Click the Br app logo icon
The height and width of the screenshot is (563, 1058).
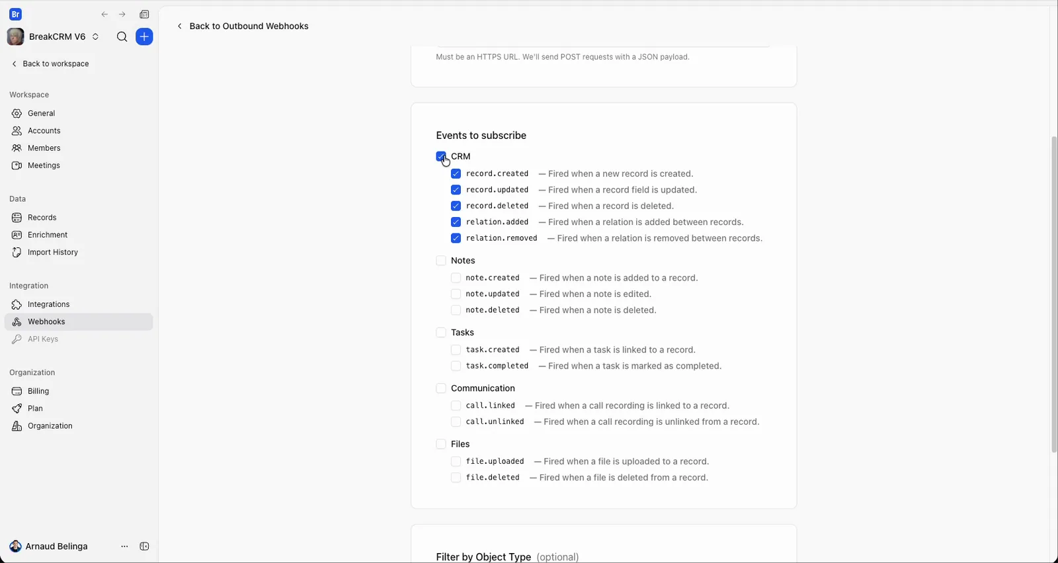tap(16, 15)
